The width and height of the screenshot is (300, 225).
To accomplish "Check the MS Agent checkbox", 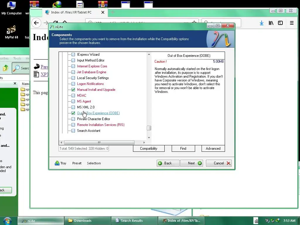I will [x=73, y=101].
